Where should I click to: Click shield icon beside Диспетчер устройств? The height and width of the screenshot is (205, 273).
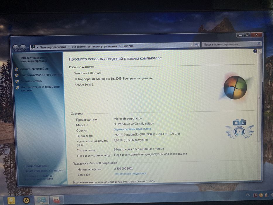pos(17,69)
